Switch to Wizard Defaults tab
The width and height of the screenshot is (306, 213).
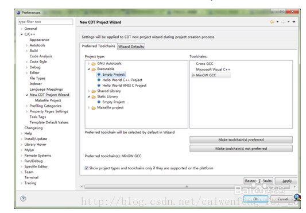131,47
